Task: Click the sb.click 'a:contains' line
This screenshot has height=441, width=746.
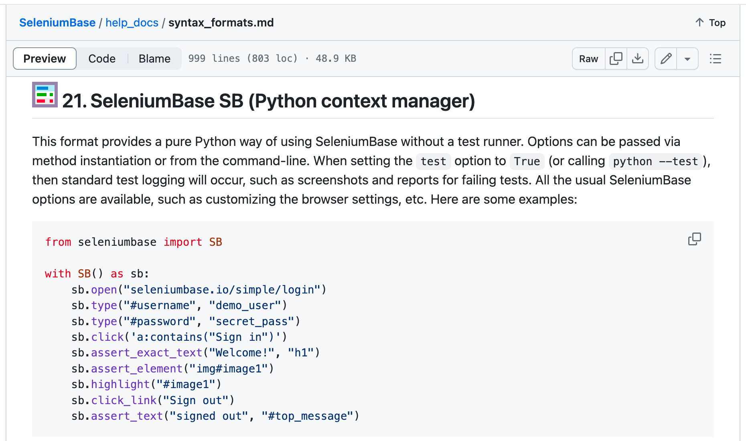Action: [179, 337]
